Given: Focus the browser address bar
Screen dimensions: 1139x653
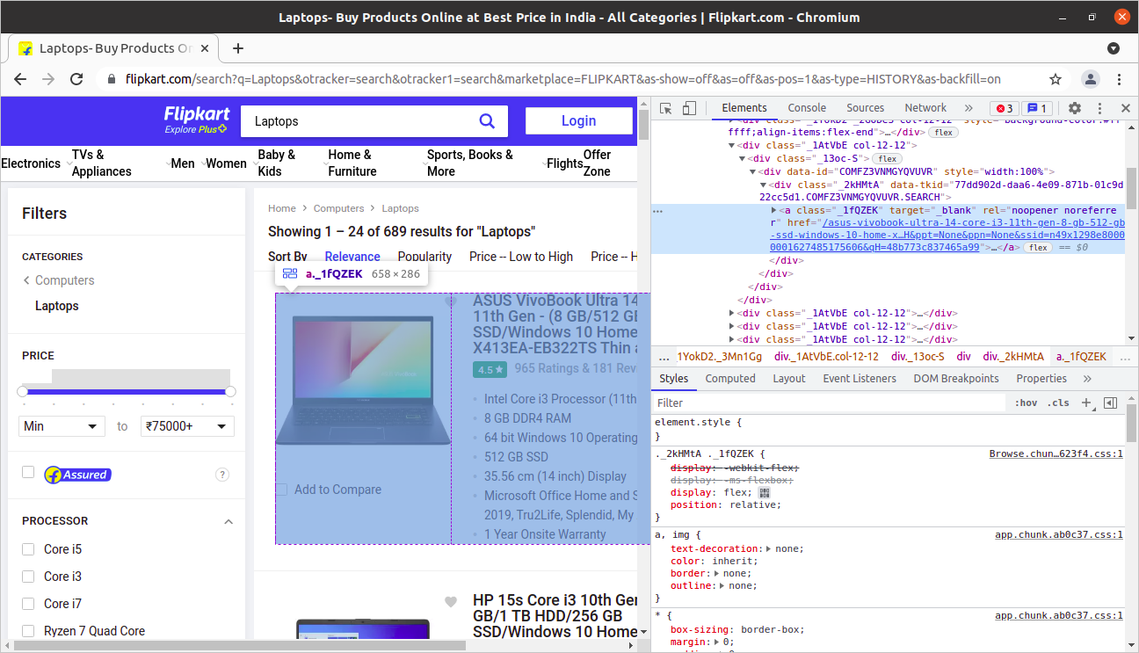Looking at the screenshot, I should [562, 79].
